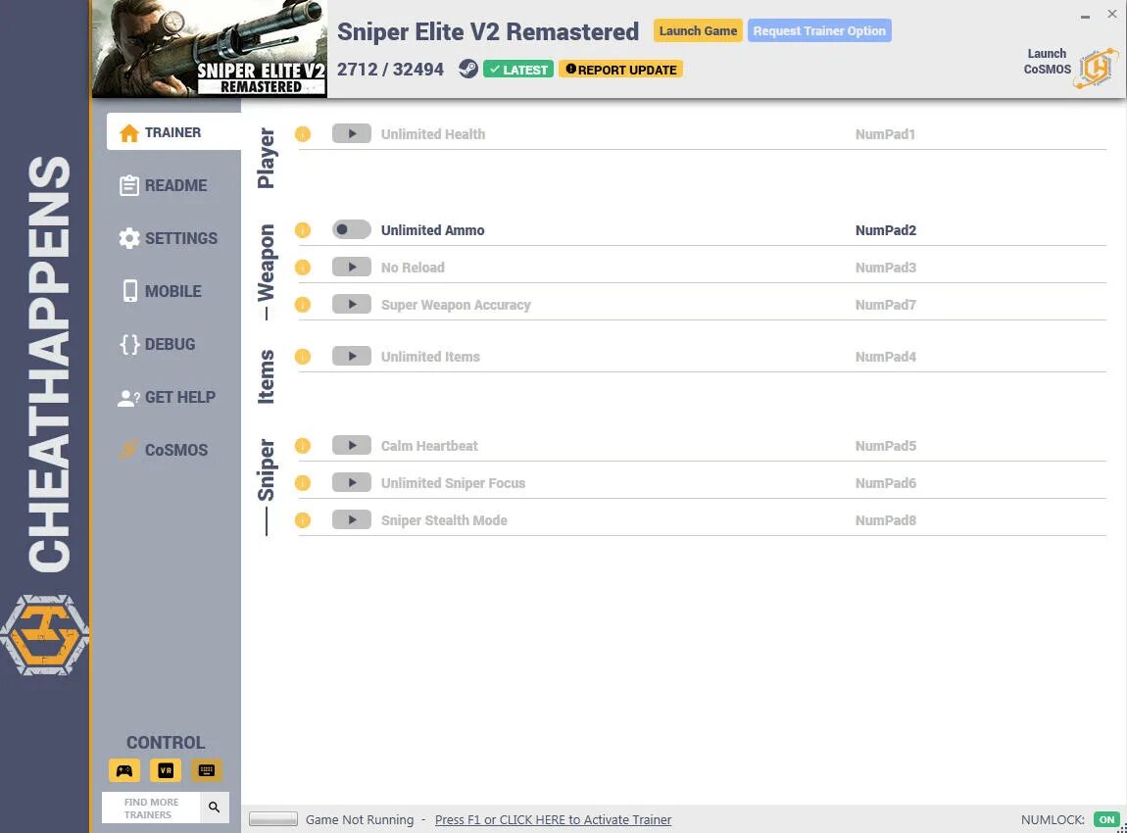The height and width of the screenshot is (833, 1127).
Task: Click the info icon beside Super Weapon Accuracy
Action: pos(303,305)
